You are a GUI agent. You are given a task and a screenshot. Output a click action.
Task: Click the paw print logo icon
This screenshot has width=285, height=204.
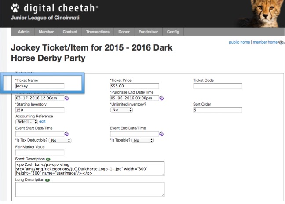click(x=15, y=8)
